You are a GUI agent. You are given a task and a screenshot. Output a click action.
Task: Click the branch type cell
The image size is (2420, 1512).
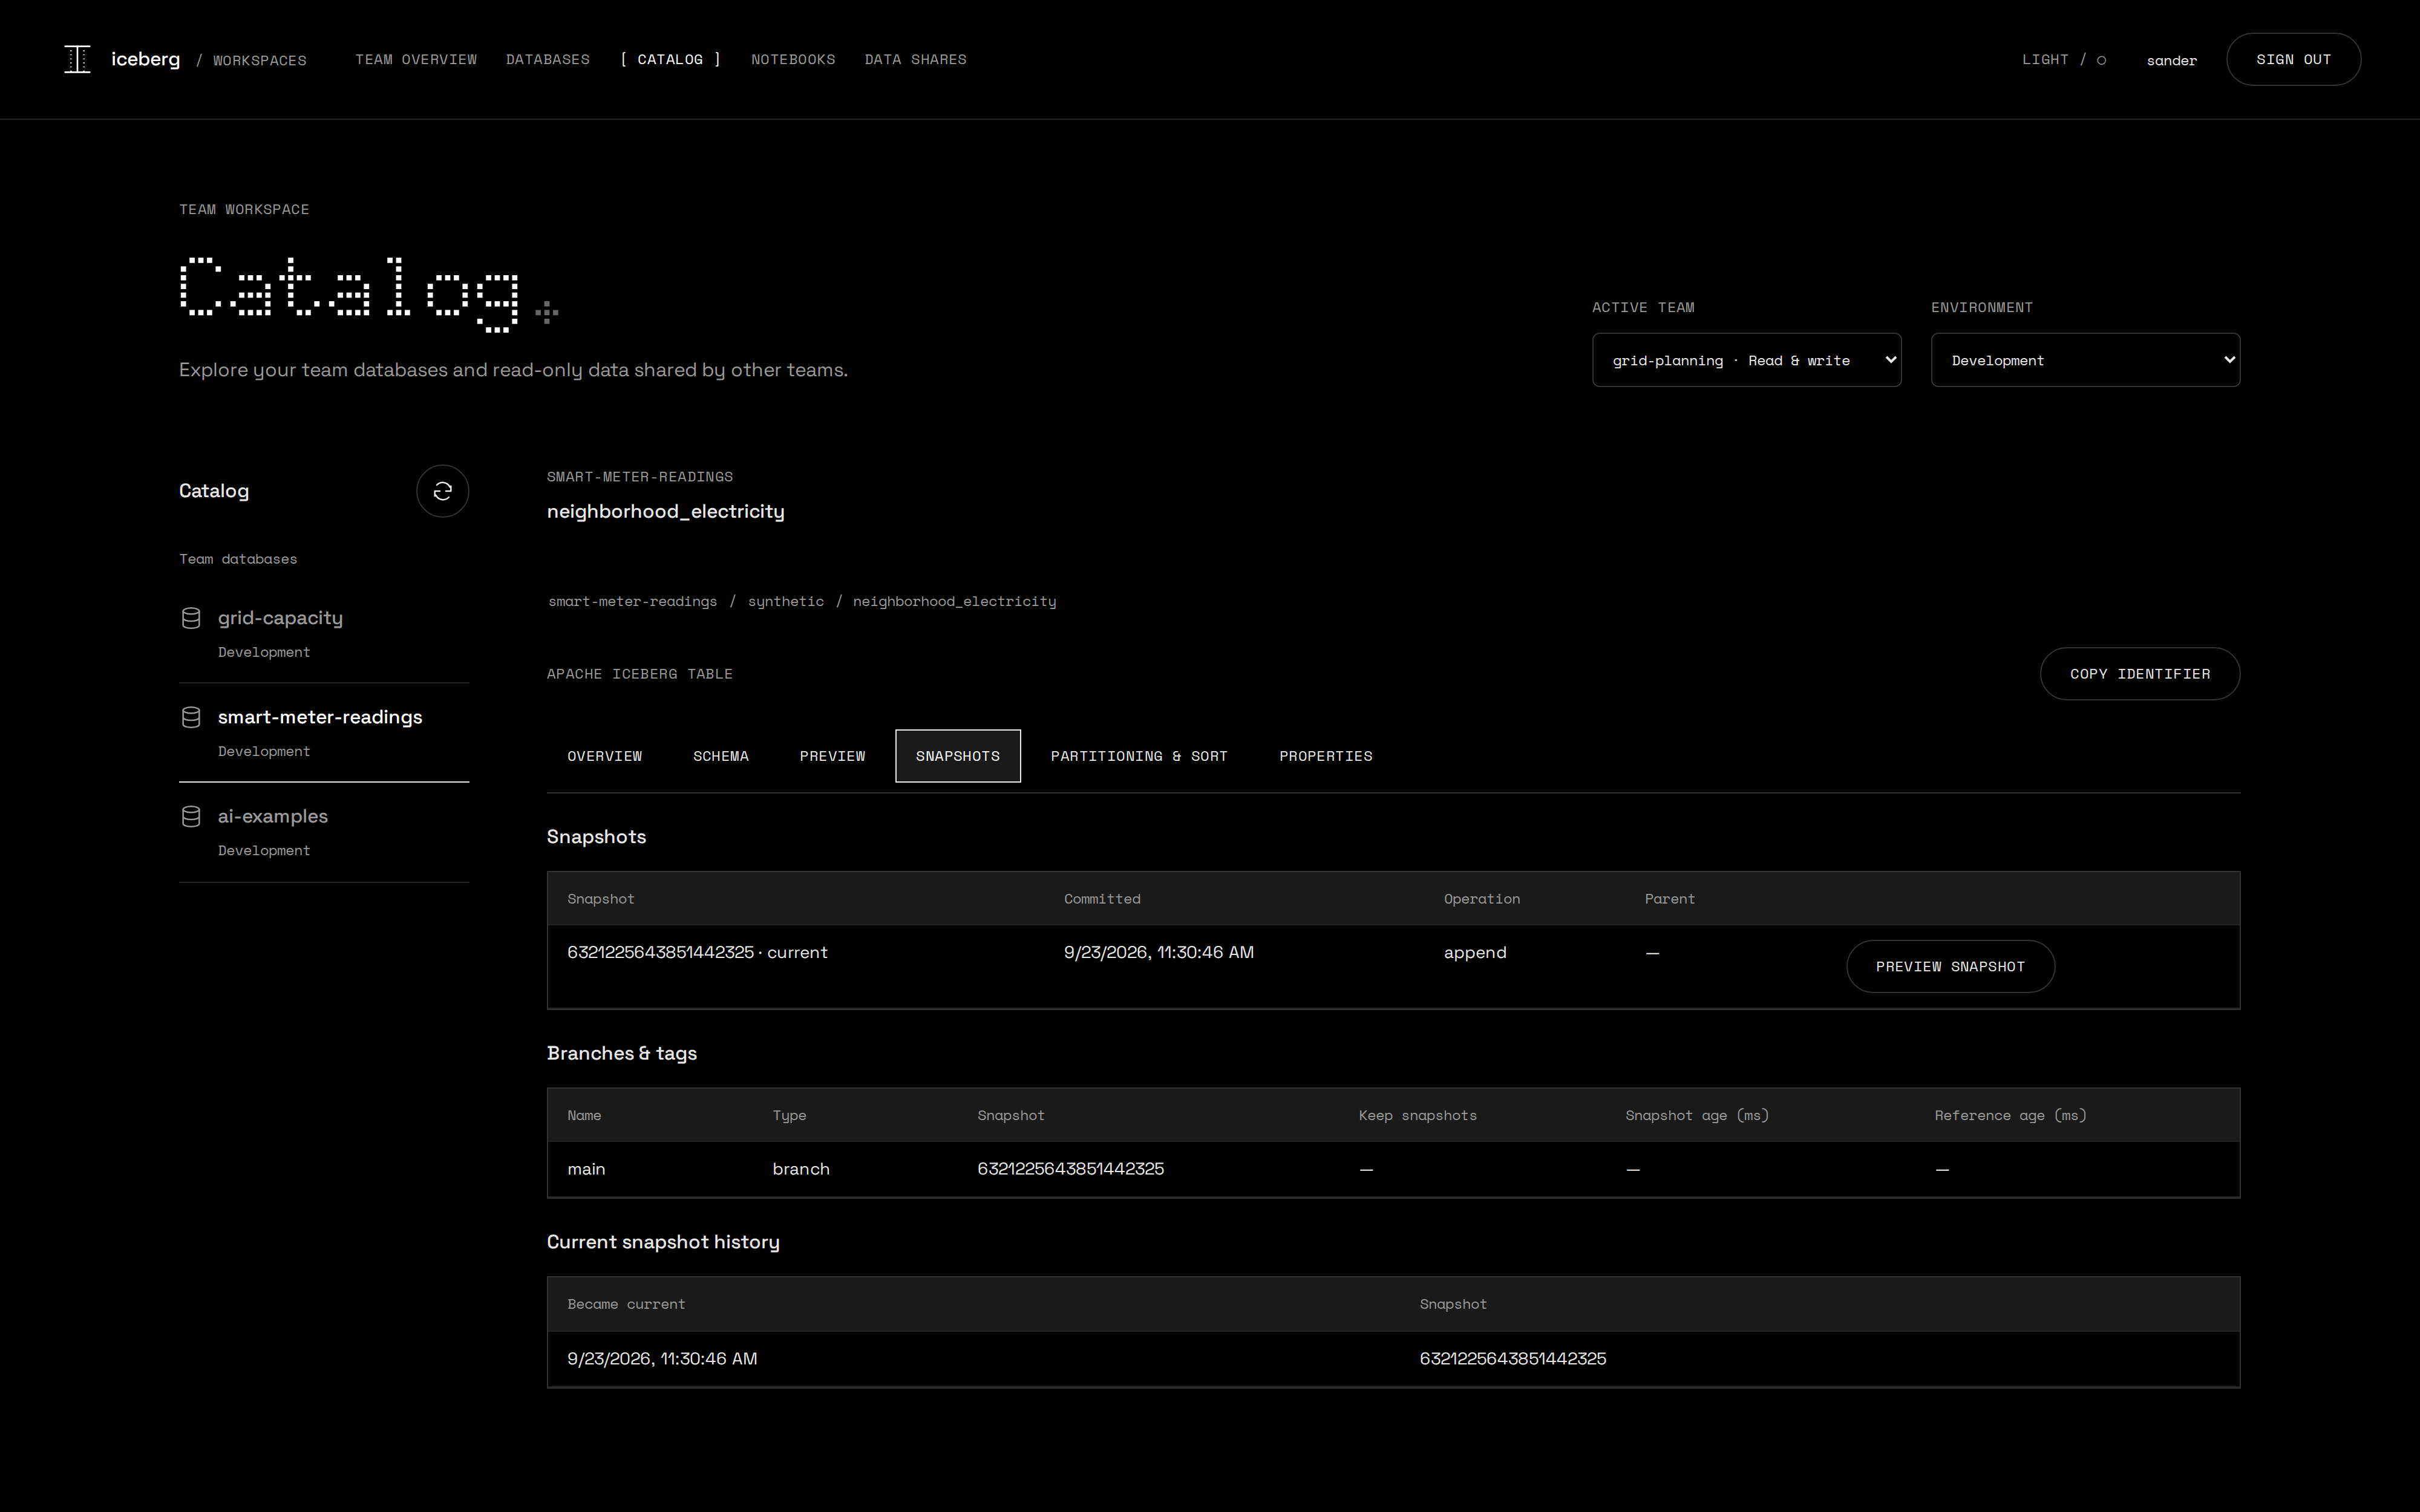coord(801,1169)
